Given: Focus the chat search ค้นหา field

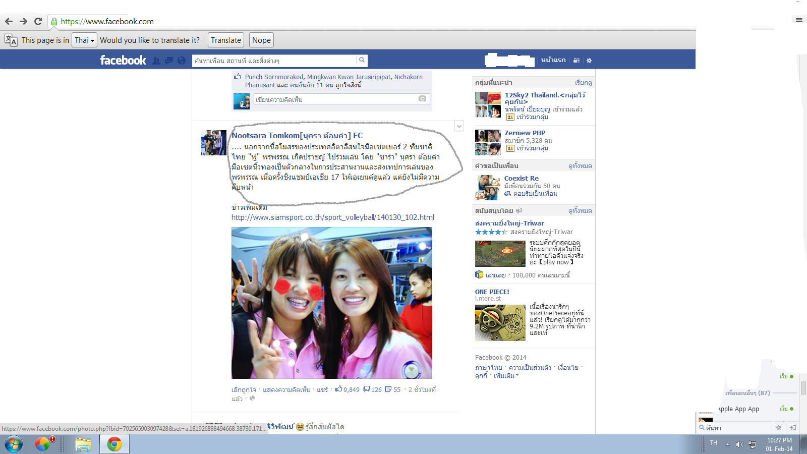Looking at the screenshot, I should coord(734,428).
